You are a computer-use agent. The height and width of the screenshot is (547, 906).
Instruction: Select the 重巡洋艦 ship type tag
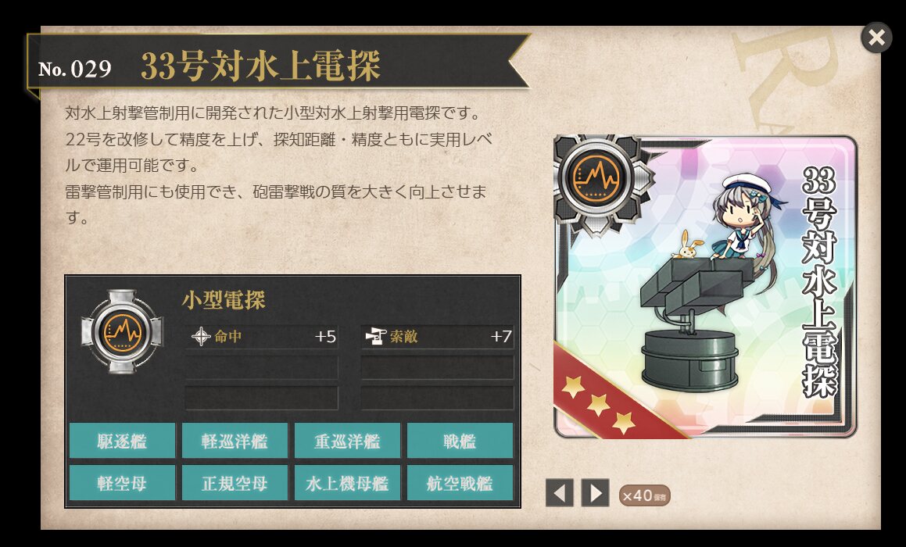pyautogui.click(x=347, y=442)
